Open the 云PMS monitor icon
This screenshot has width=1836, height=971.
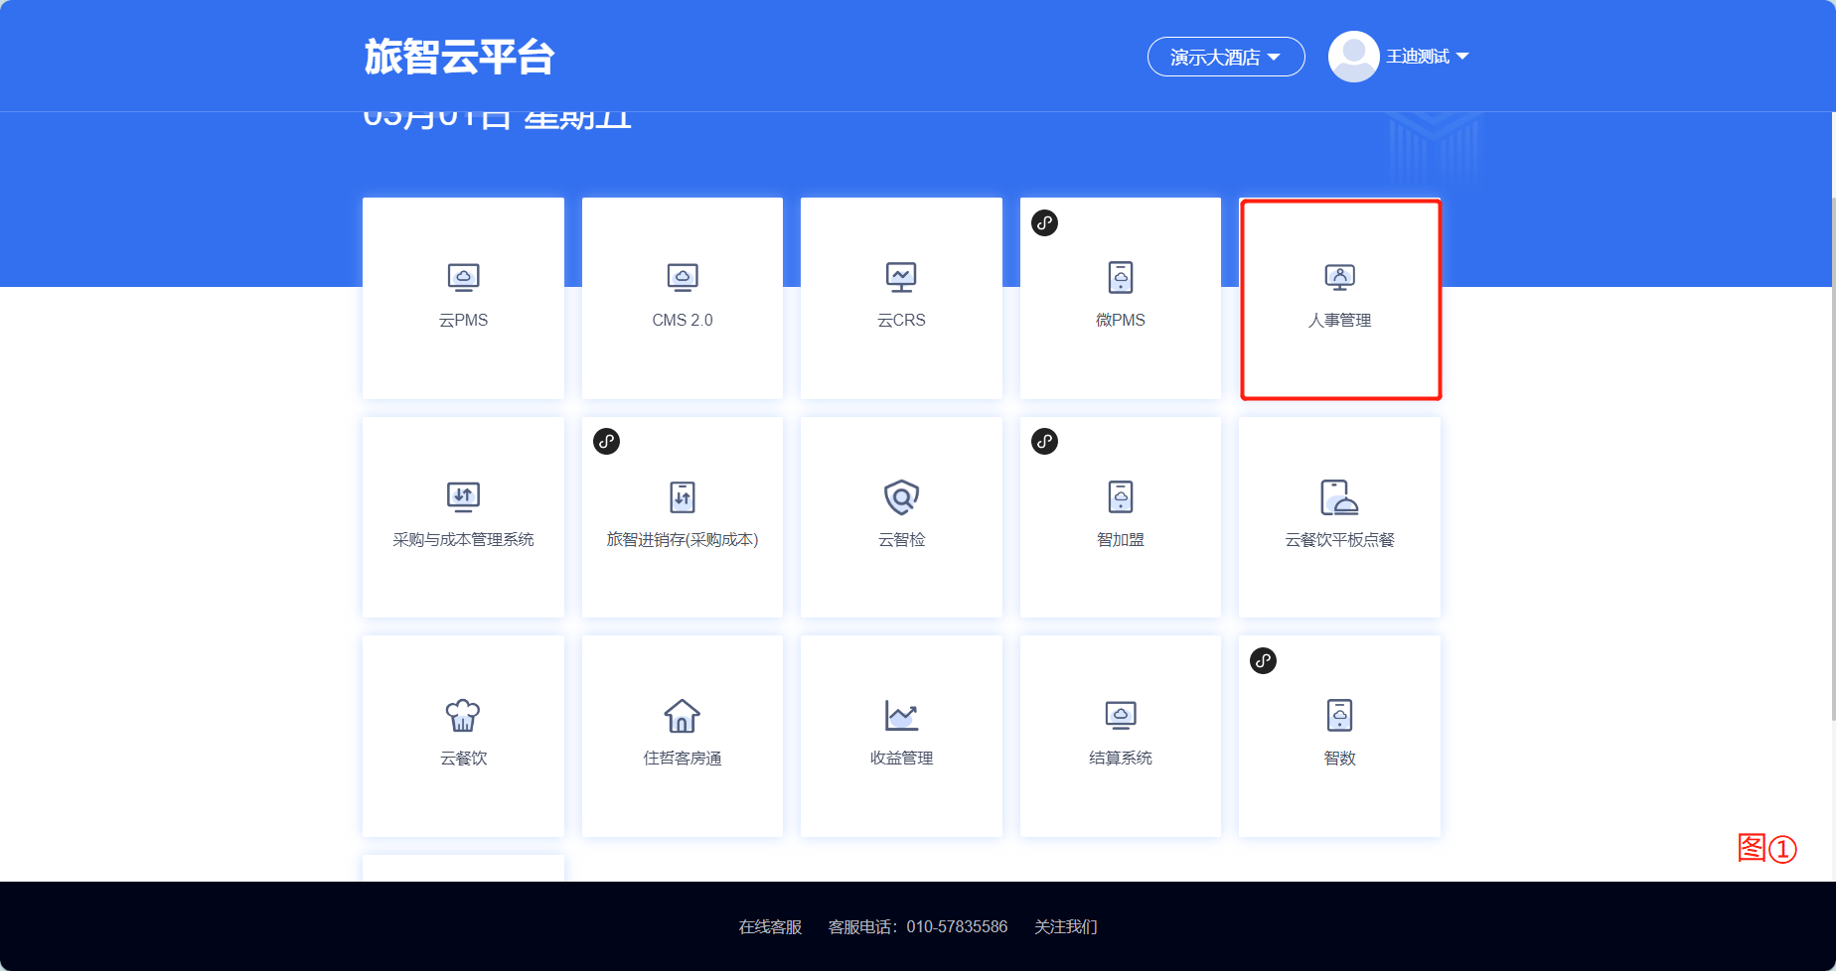point(463,277)
